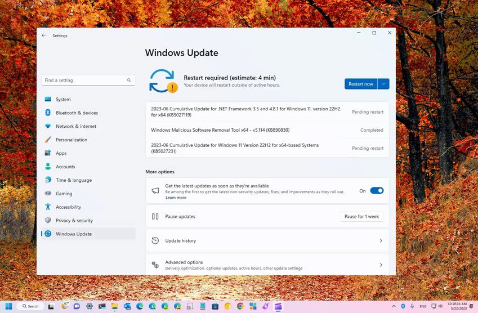The height and width of the screenshot is (313, 478).
Task: Open the Personalization section
Action: (x=71, y=140)
